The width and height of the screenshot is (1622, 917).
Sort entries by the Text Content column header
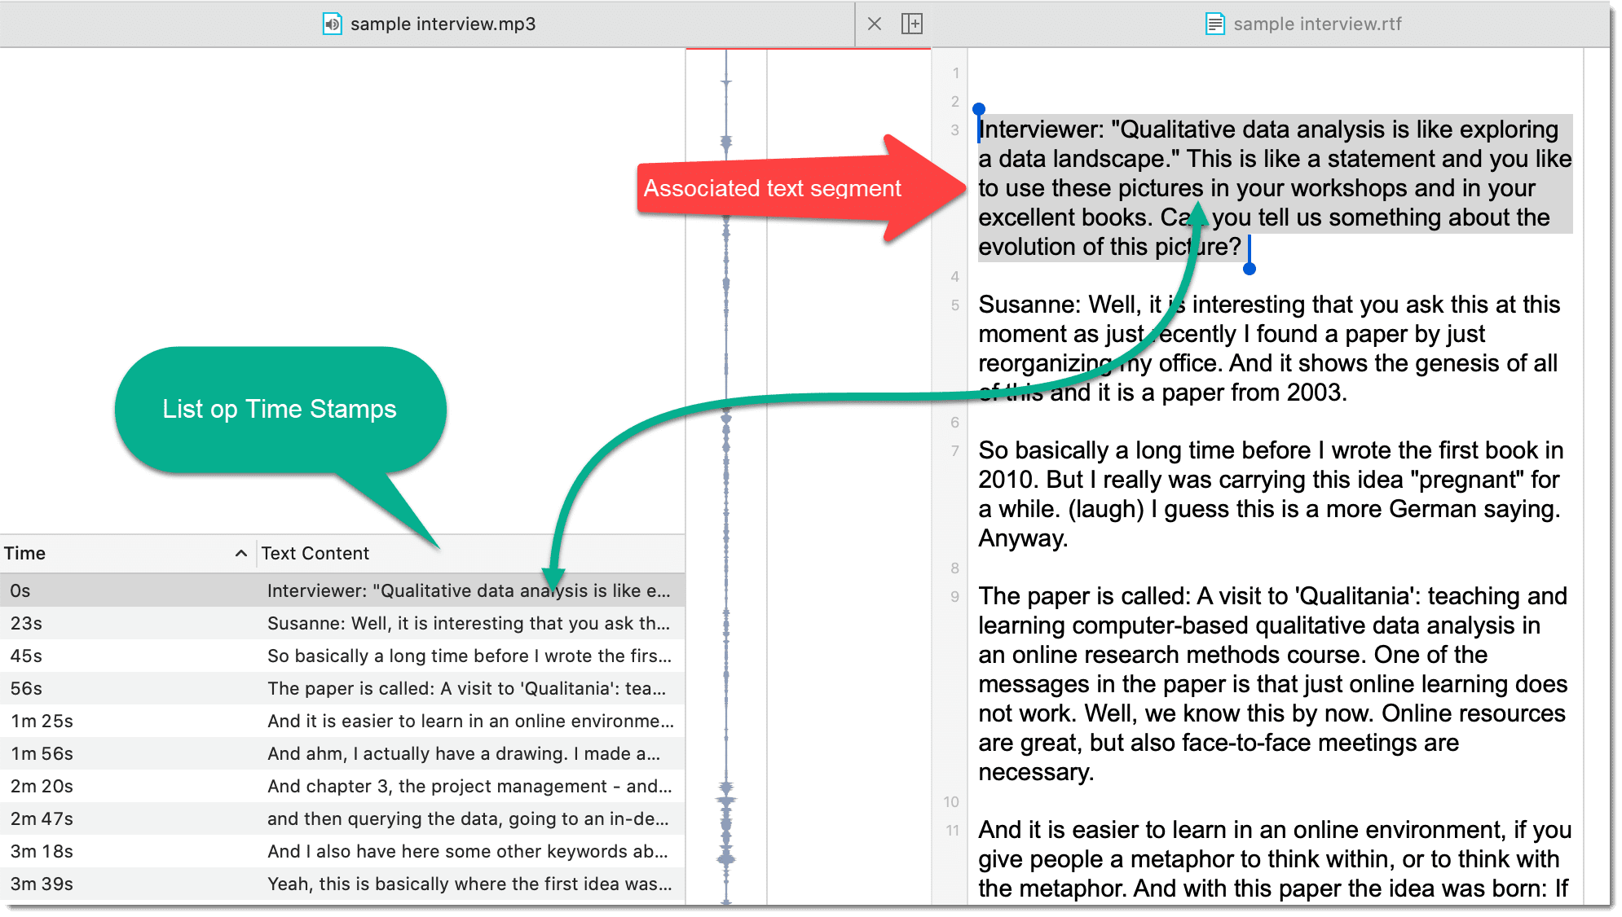point(315,553)
